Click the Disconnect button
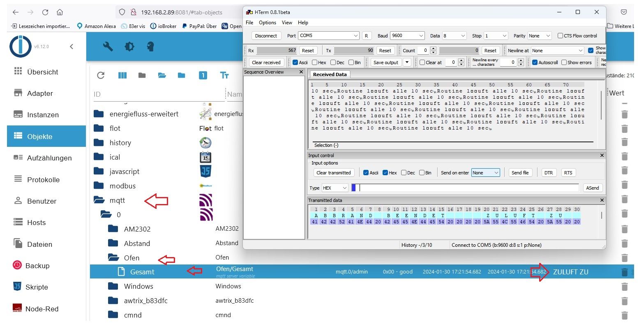Screen dimensions: 639x327 [266, 36]
